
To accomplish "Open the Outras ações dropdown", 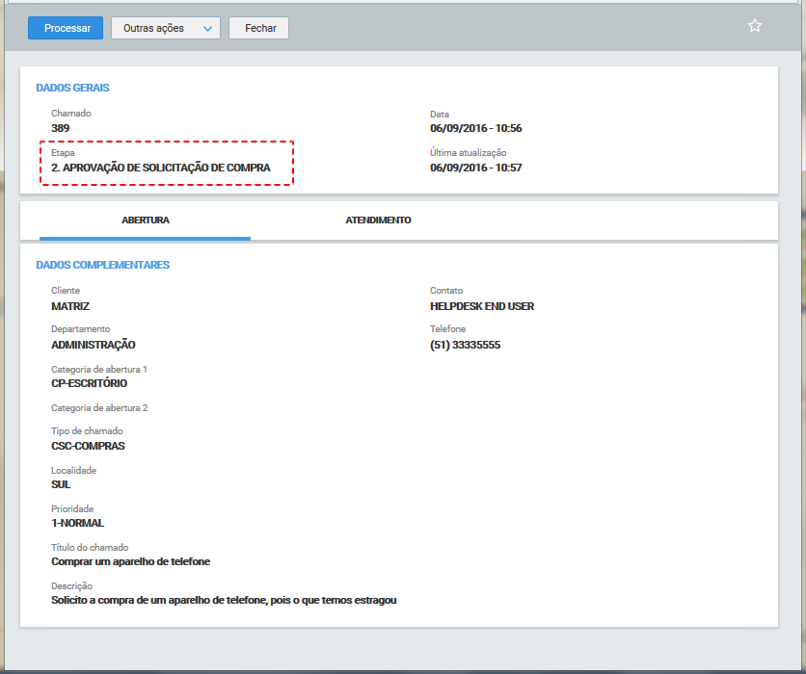I will [x=164, y=28].
